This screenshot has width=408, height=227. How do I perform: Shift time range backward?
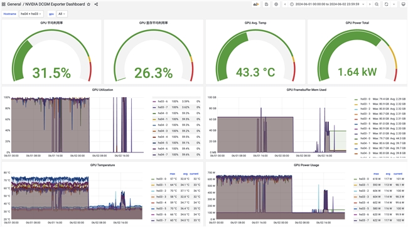[285, 4]
